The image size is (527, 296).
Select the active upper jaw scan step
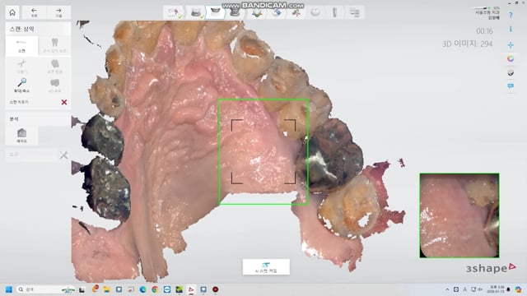click(x=215, y=13)
